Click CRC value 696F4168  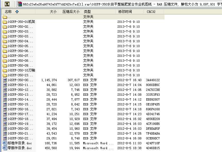[153, 109]
